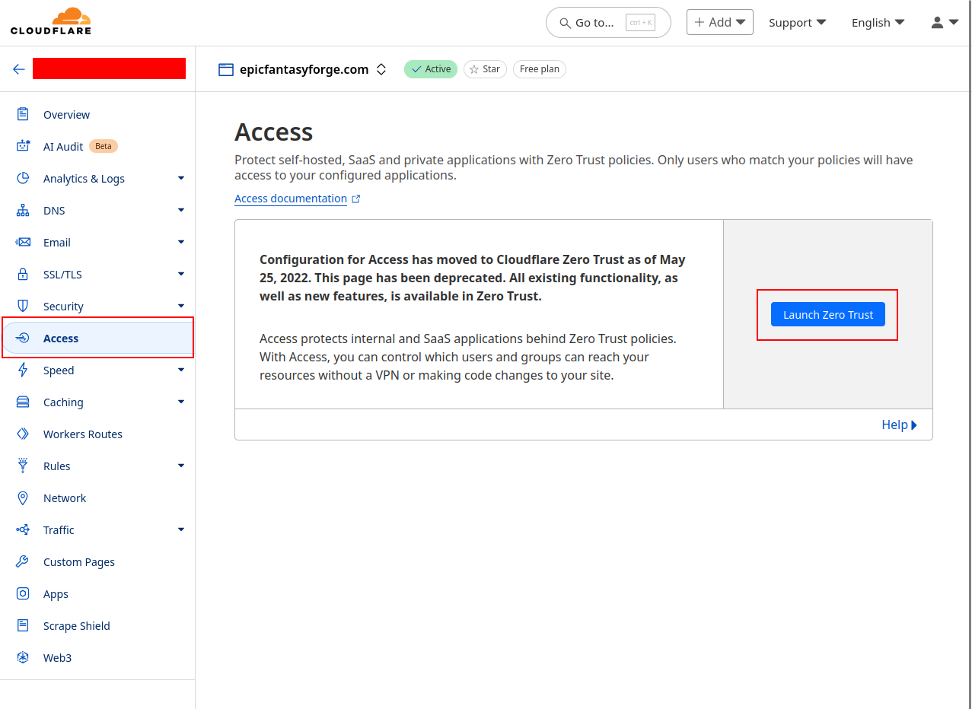The image size is (972, 709).
Task: Click the Overview clipboard icon
Action: (23, 114)
